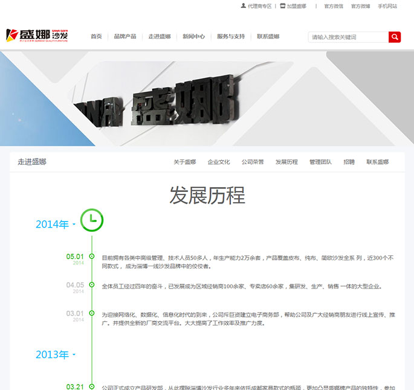
Task: Switch to the 联系盛娜 sub-tab
Action: tap(378, 162)
